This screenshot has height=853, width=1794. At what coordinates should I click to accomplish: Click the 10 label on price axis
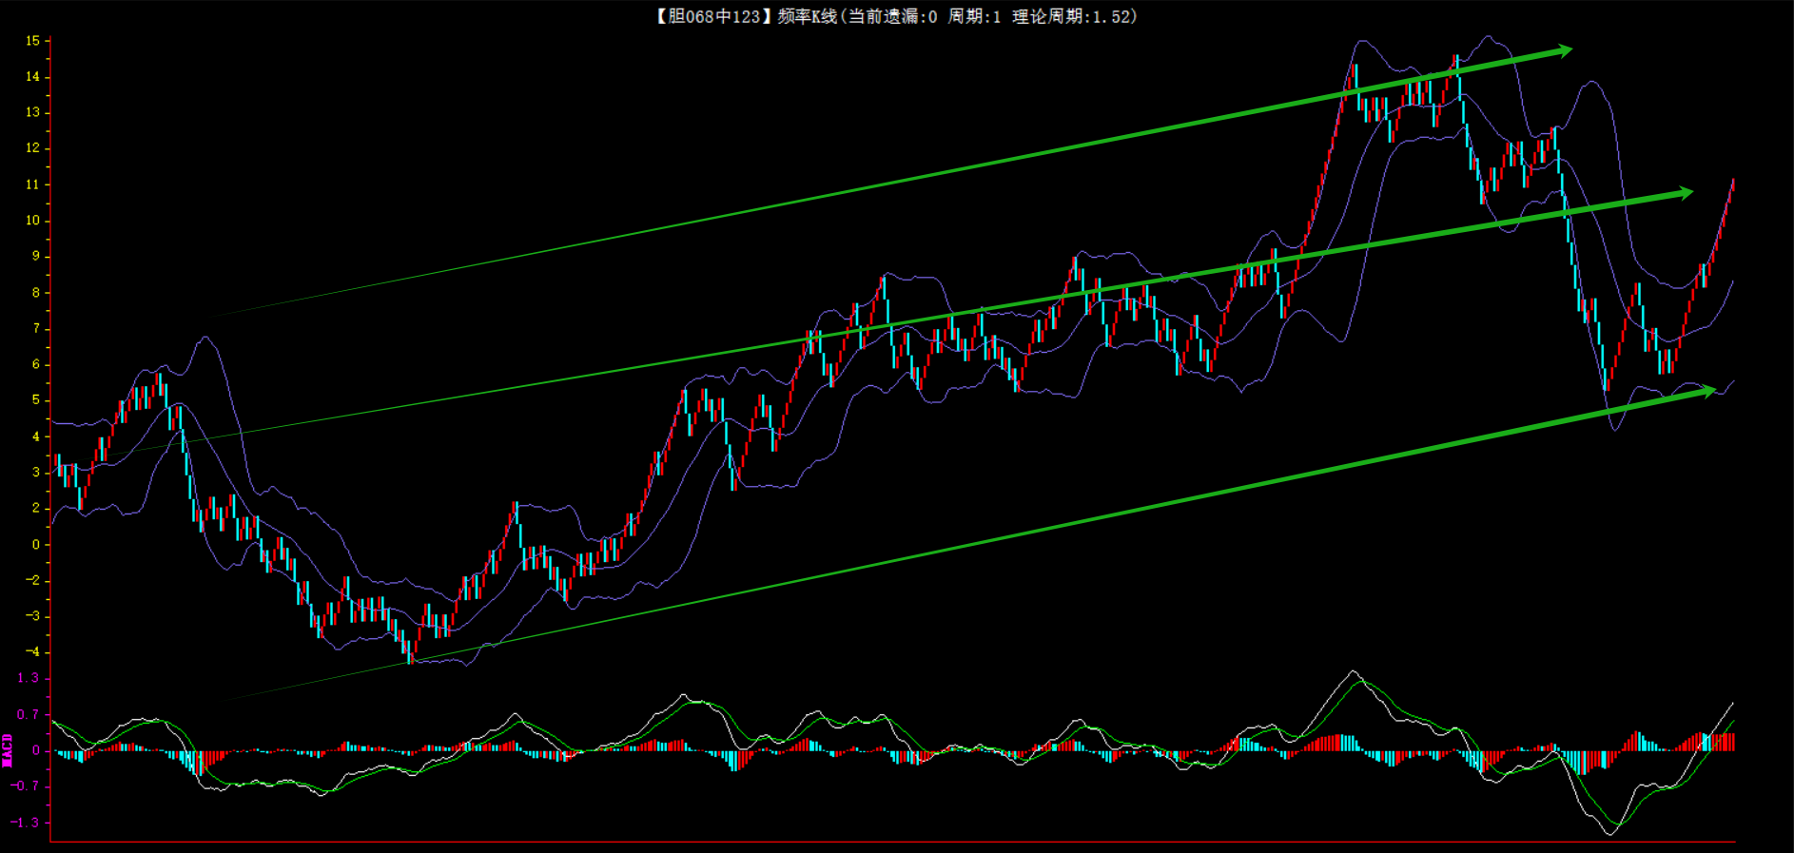[x=33, y=221]
